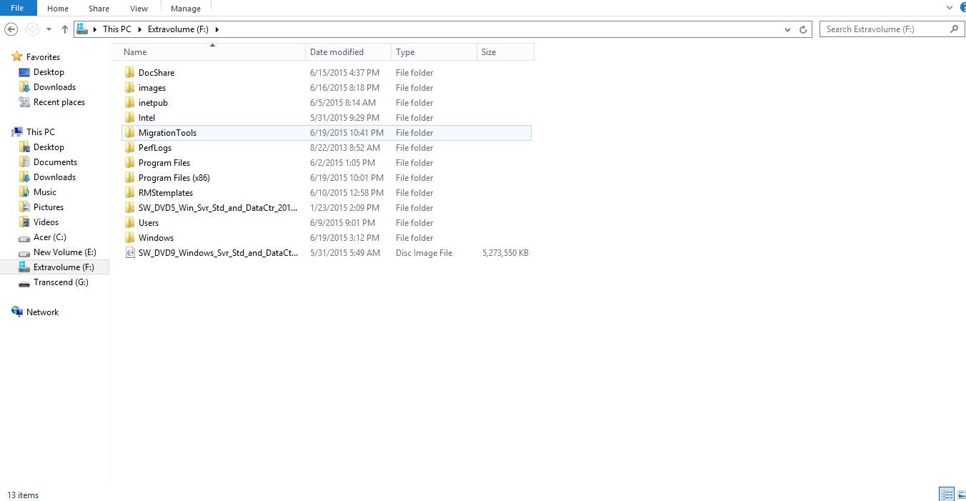The width and height of the screenshot is (966, 501).
Task: Open the Network icon in navigation pane
Action: pyautogui.click(x=17, y=312)
